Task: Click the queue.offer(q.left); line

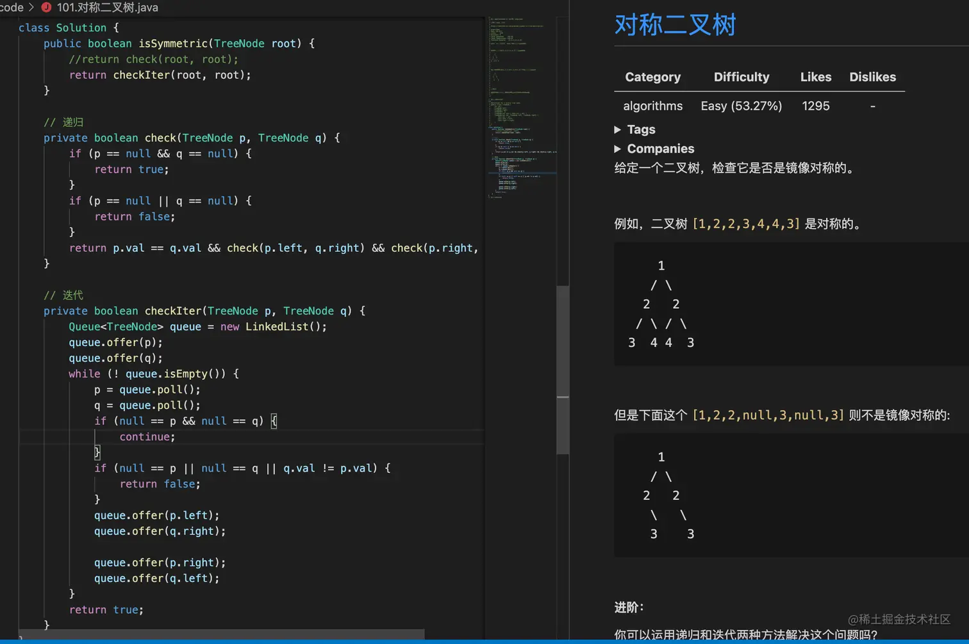Action: 157,578
